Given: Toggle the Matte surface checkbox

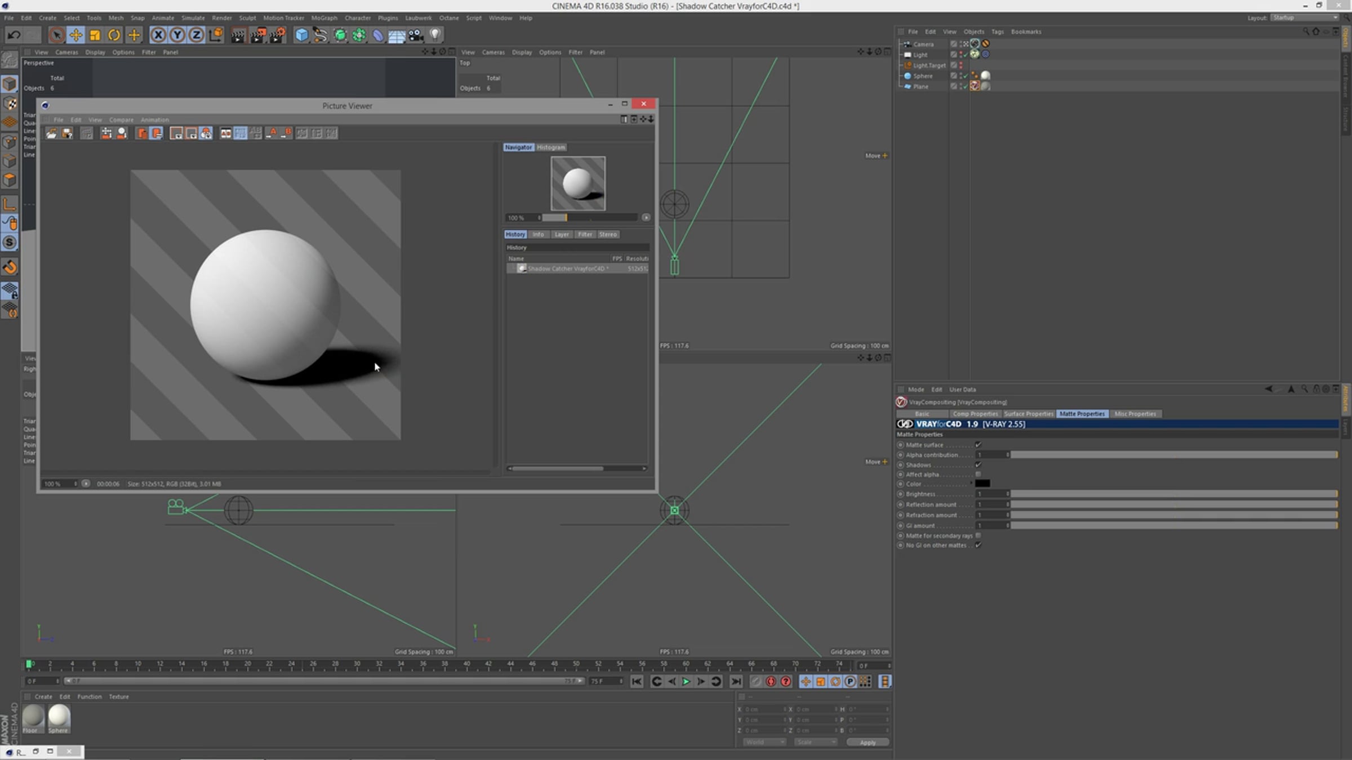Looking at the screenshot, I should tap(978, 445).
